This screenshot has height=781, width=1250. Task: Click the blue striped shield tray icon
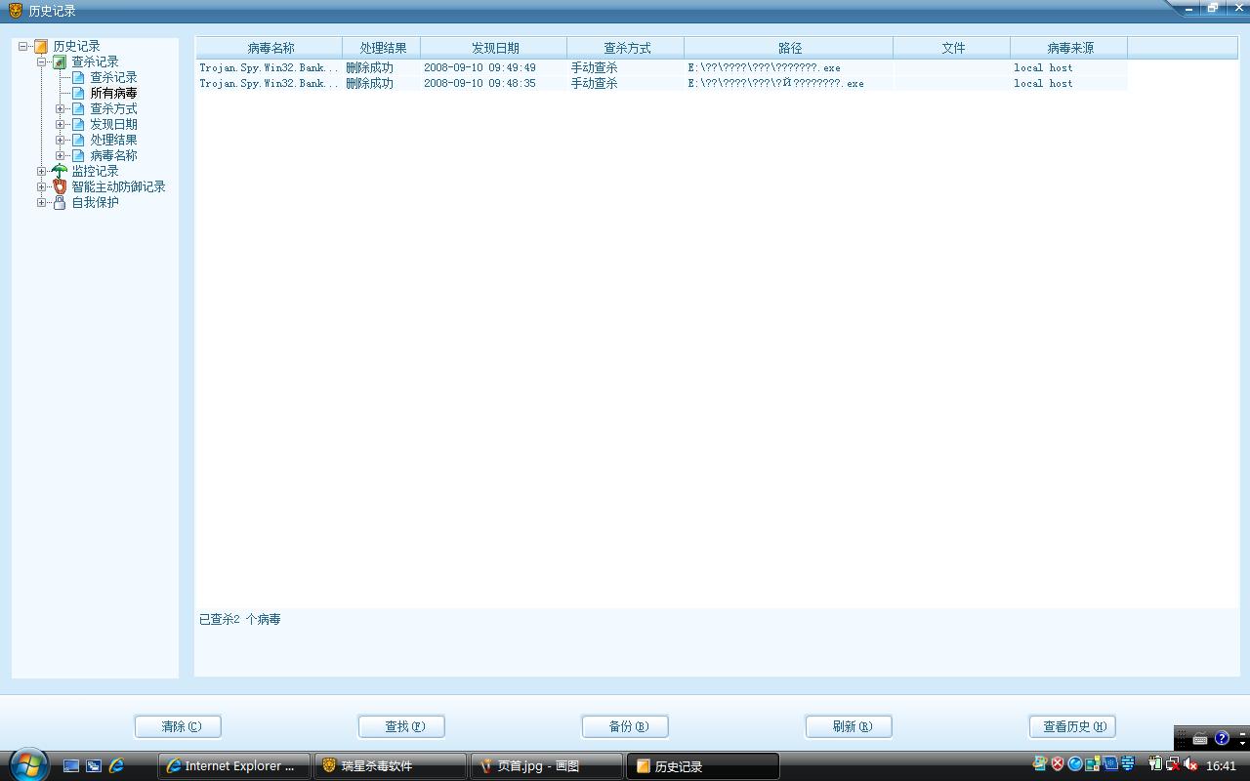(x=1128, y=764)
